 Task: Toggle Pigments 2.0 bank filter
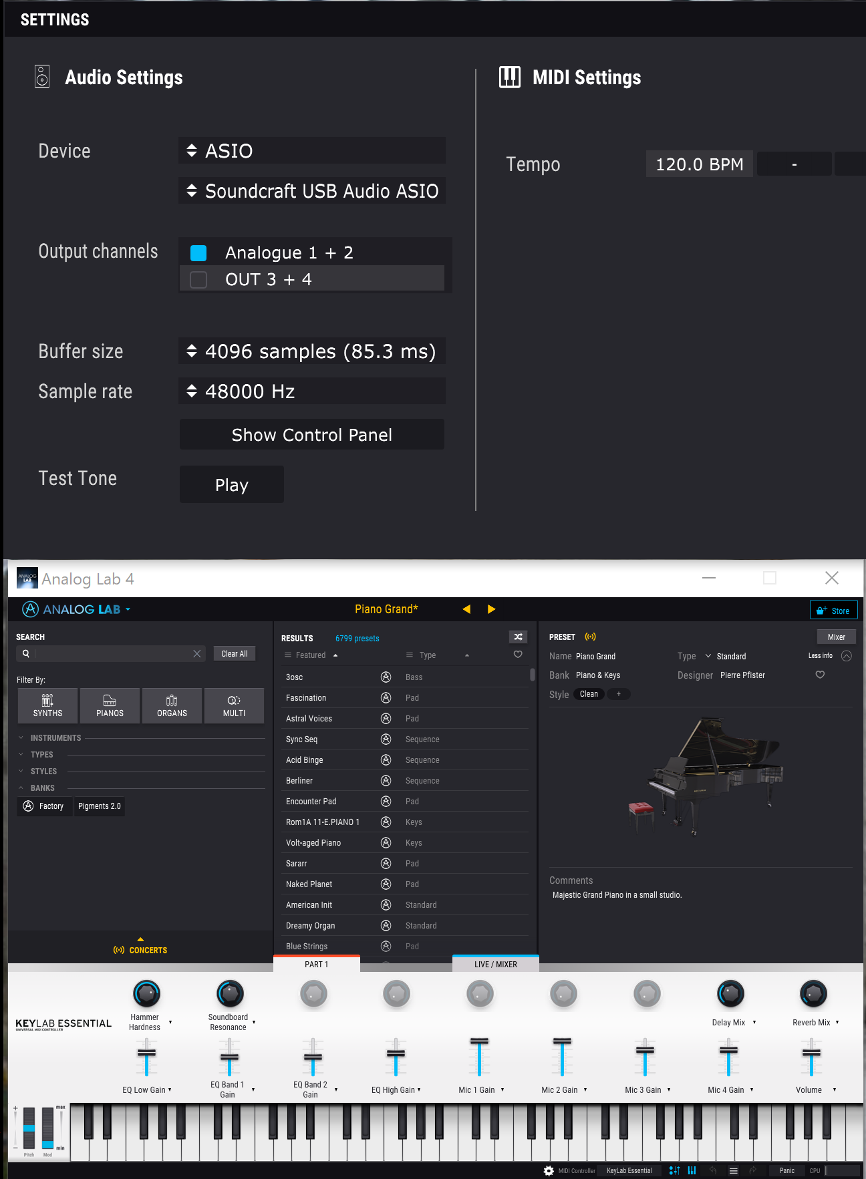coord(99,806)
